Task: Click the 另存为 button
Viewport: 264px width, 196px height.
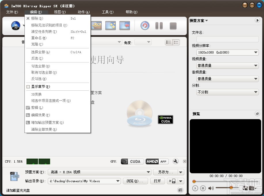Action: (x=166, y=172)
